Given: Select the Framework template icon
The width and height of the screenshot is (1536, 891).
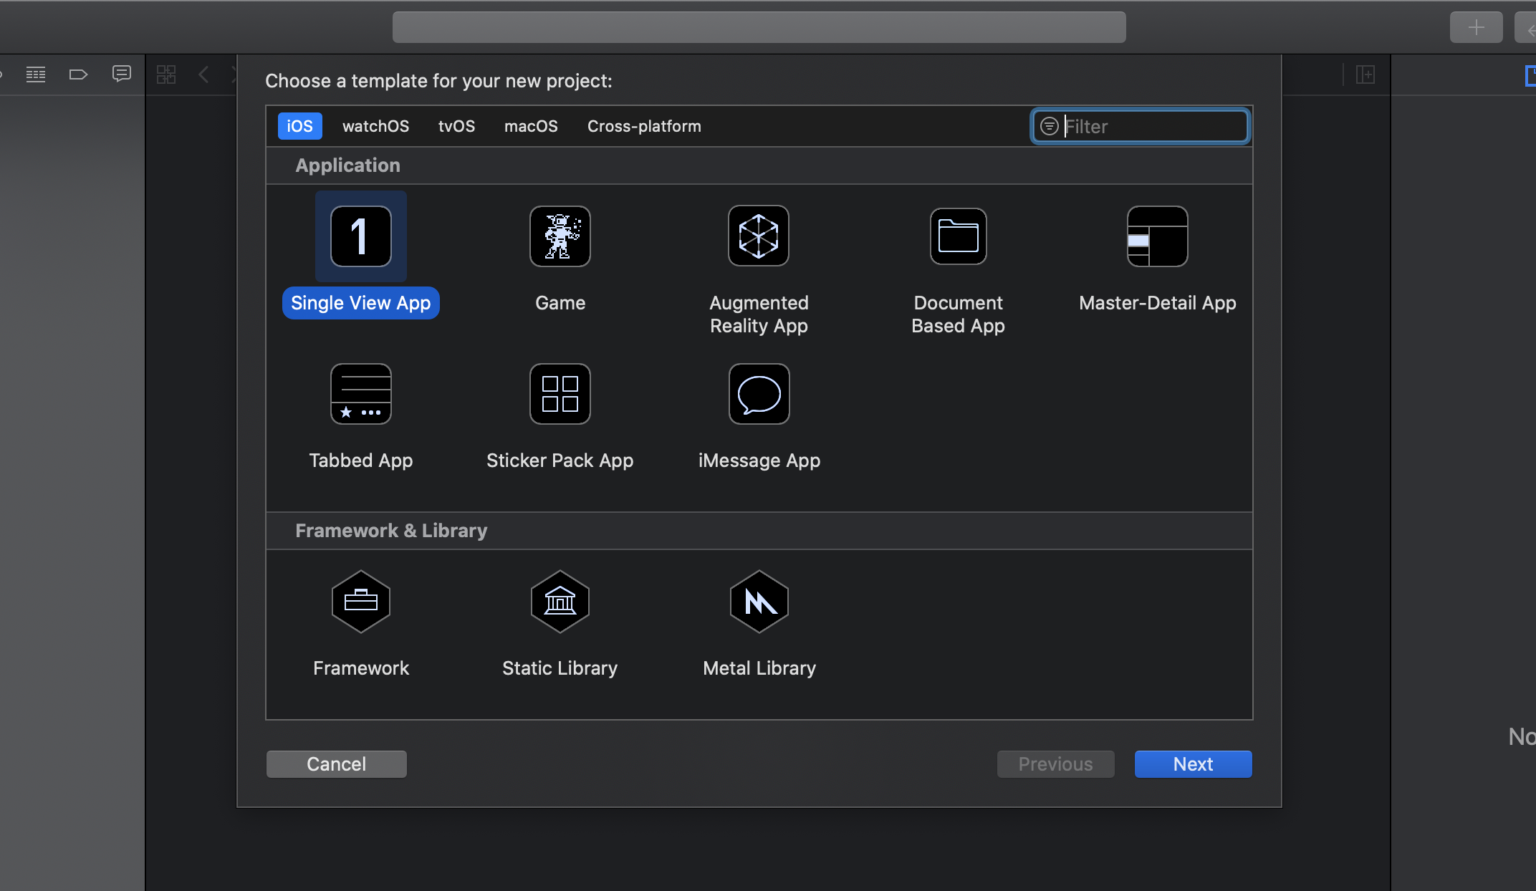Looking at the screenshot, I should click(360, 602).
